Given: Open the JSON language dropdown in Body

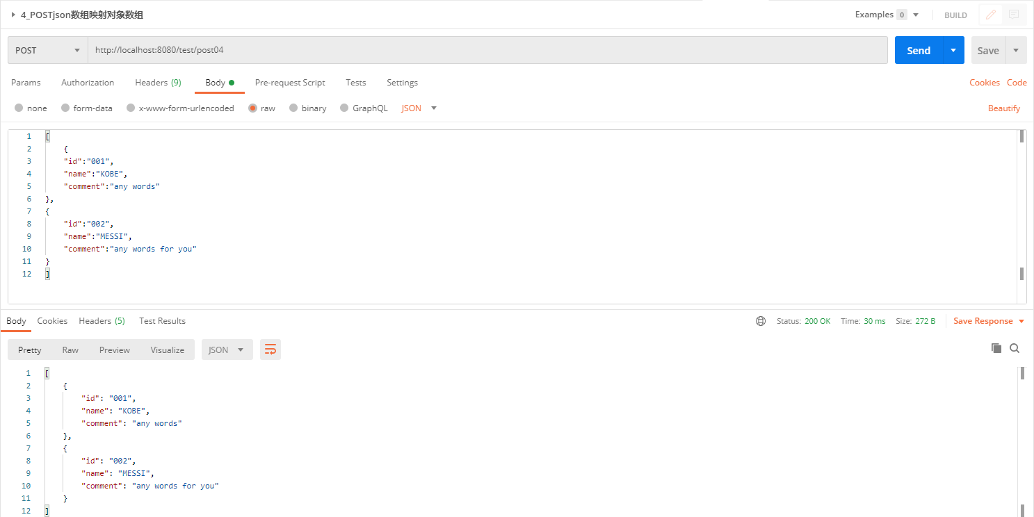Looking at the screenshot, I should 417,108.
